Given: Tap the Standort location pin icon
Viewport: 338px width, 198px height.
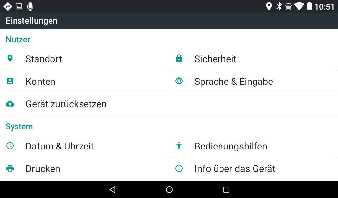Looking at the screenshot, I should click(10, 59).
